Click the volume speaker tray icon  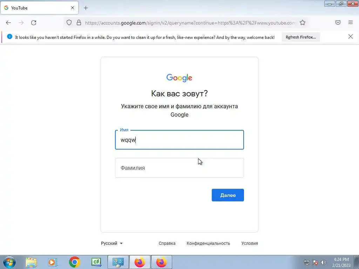(324, 262)
